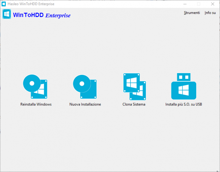The image size is (220, 172).
Task: Click the Reinstalla Windows disc icon
Action: pyautogui.click(x=35, y=87)
